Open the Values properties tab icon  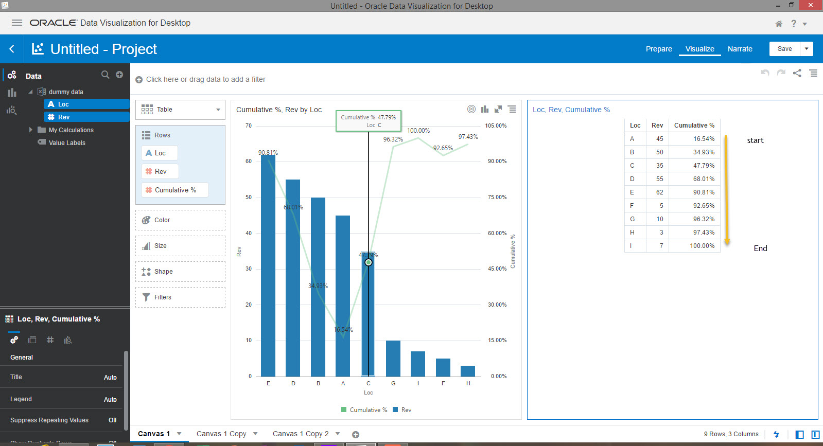coord(50,340)
